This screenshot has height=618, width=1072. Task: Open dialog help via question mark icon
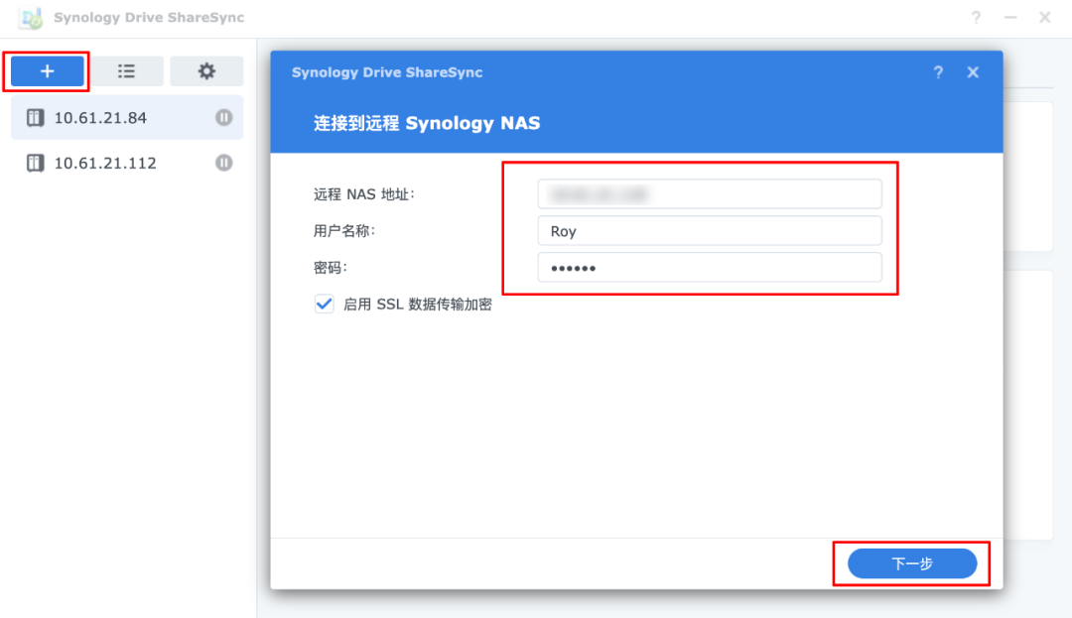coord(938,71)
